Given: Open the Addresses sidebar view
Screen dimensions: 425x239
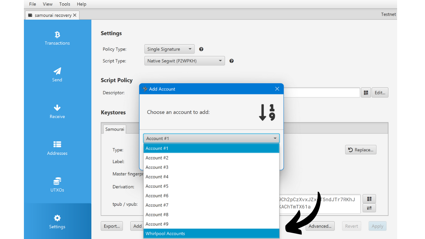Looking at the screenshot, I should (x=57, y=148).
